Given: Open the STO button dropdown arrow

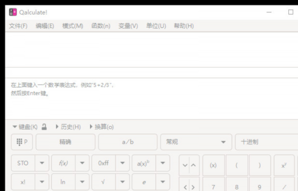Looking at the screenshot, I should click(42, 163).
